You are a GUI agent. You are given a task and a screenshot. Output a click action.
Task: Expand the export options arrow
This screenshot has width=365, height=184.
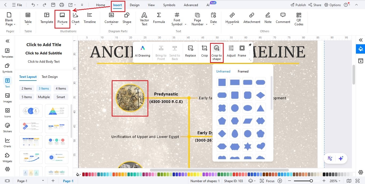[75, 5]
